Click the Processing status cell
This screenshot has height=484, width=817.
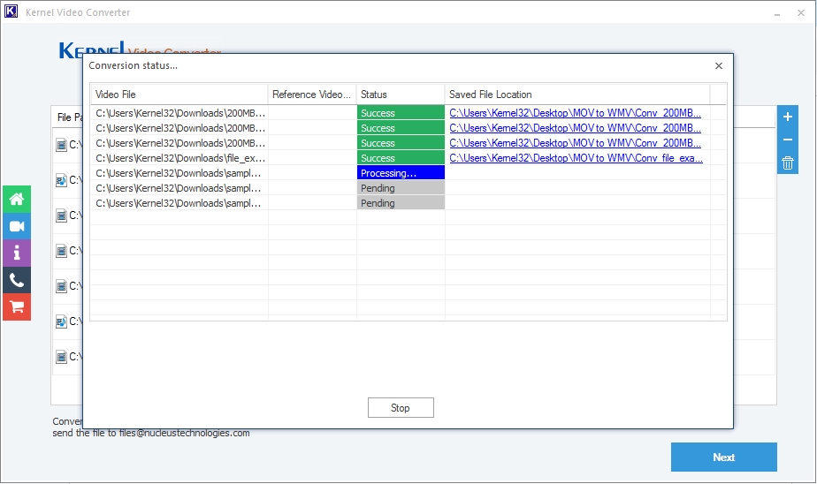click(401, 173)
